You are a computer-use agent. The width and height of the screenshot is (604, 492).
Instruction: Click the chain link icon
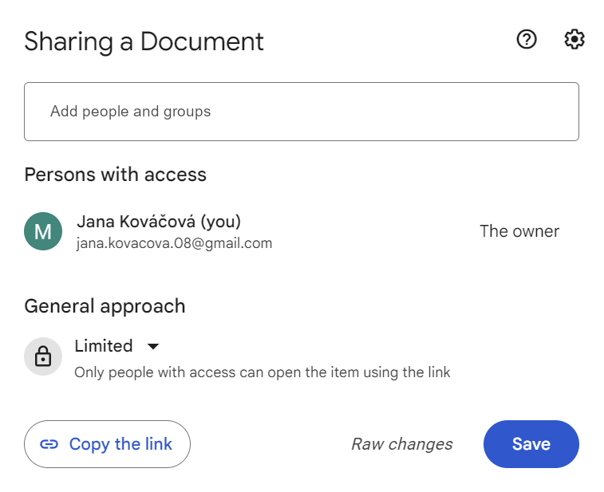coord(49,444)
